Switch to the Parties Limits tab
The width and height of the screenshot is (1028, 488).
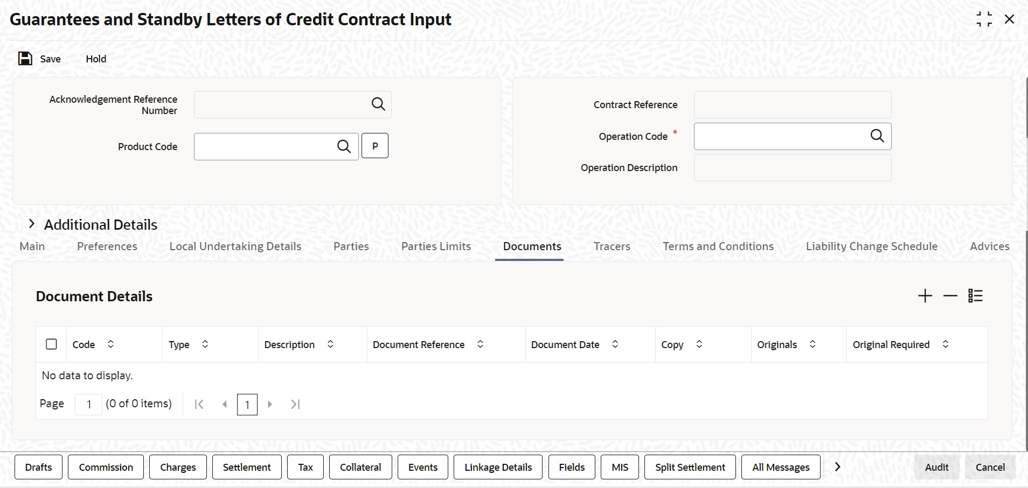pyautogui.click(x=436, y=246)
